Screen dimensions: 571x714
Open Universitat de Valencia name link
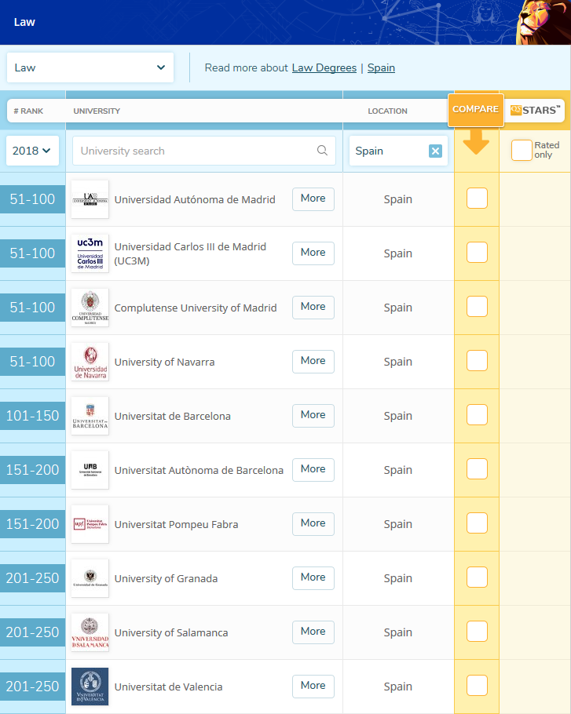coord(168,687)
